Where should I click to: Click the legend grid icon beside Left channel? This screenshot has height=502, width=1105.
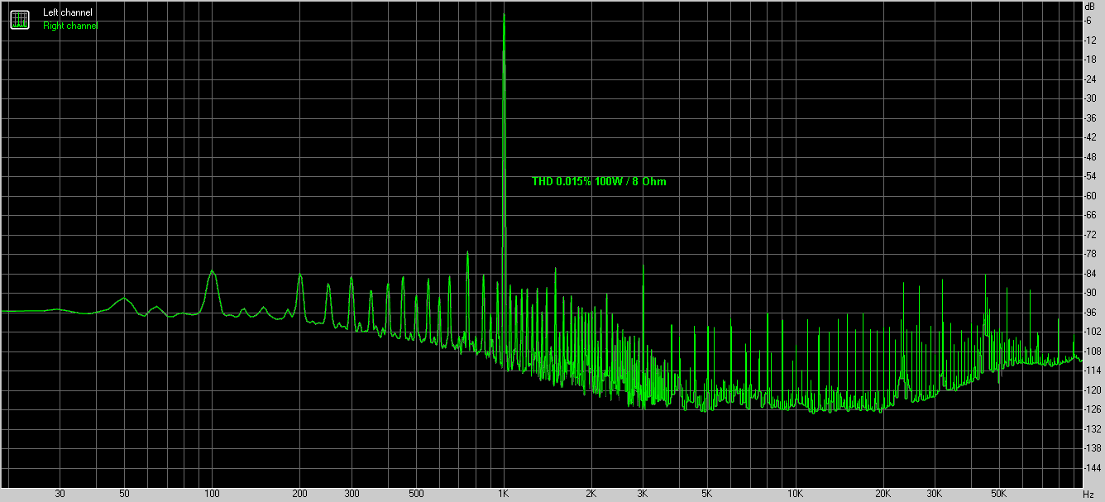(x=19, y=19)
